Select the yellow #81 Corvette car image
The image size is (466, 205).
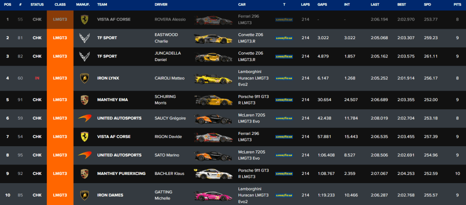[x=213, y=39]
